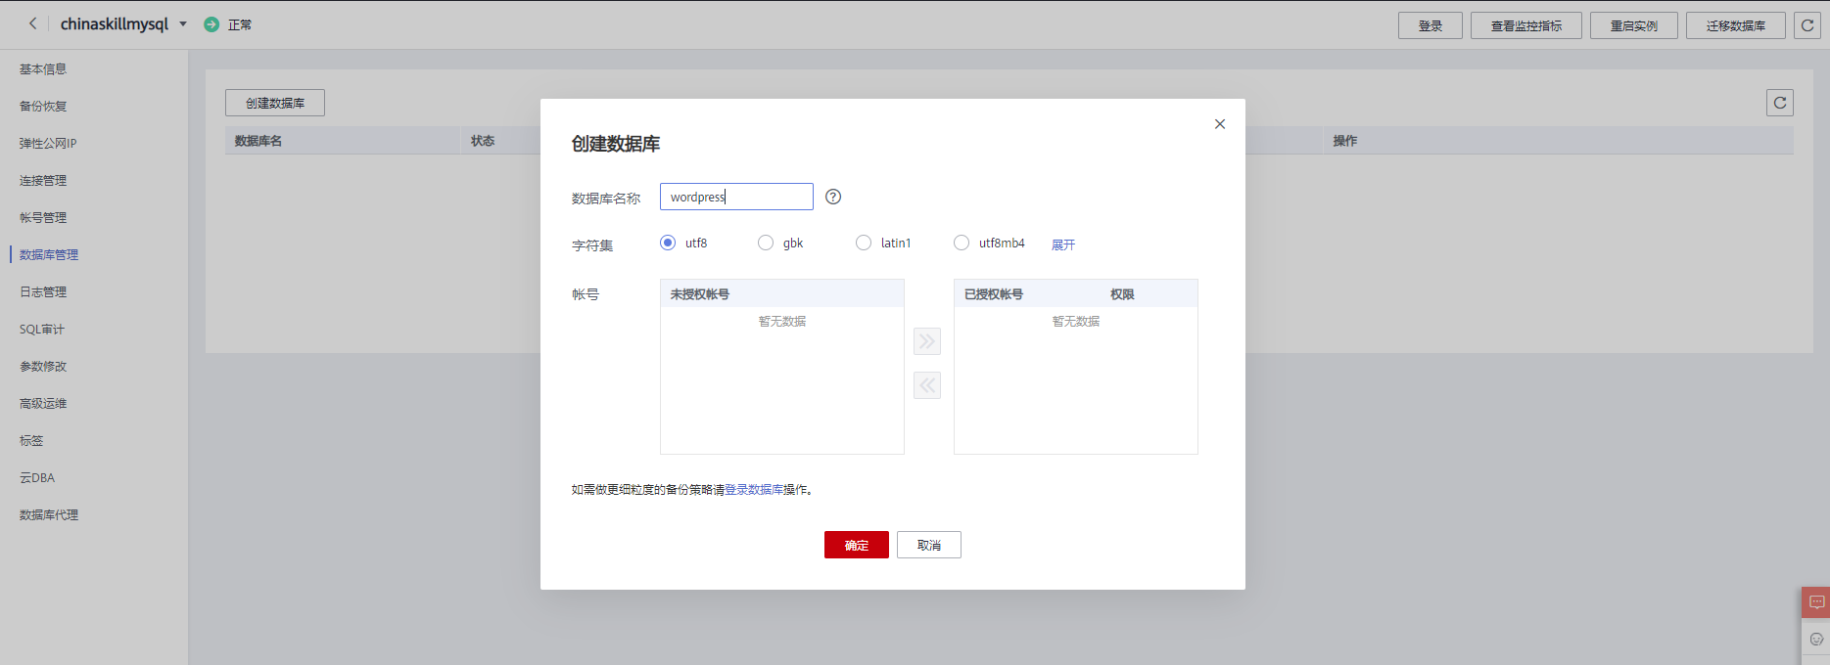1830x665 pixels.
Task: Open the red feedback chat icon
Action: pyautogui.click(x=1816, y=602)
